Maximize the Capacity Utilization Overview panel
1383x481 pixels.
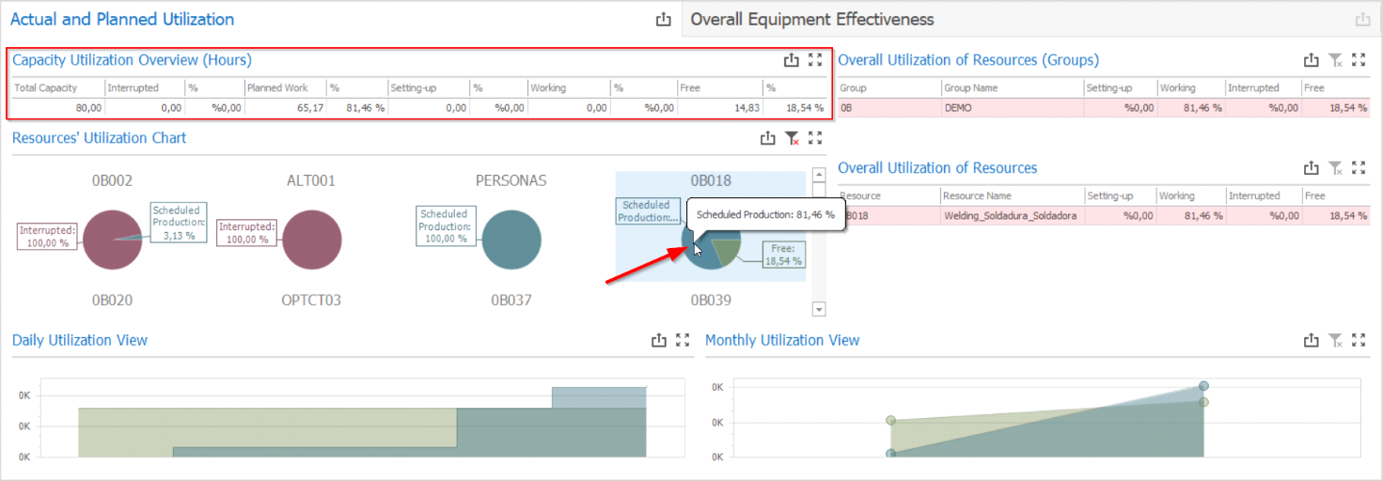(x=815, y=60)
